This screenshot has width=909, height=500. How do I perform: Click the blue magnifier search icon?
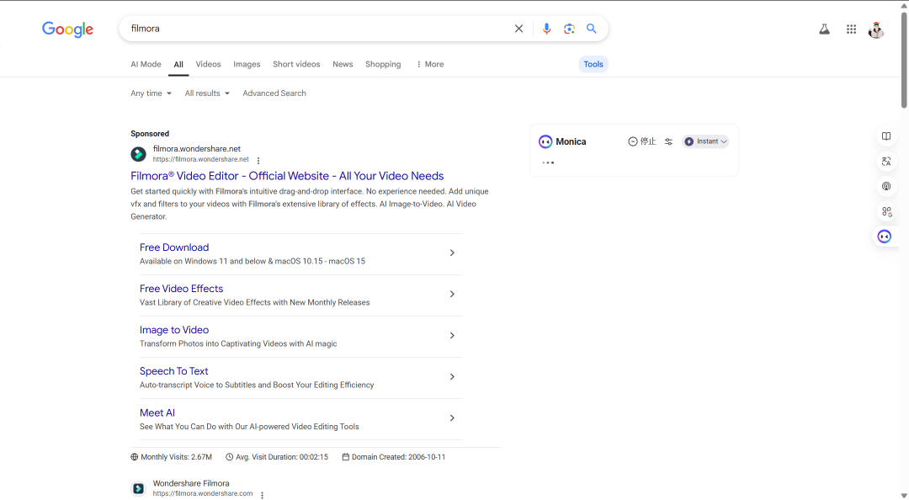pyautogui.click(x=592, y=29)
